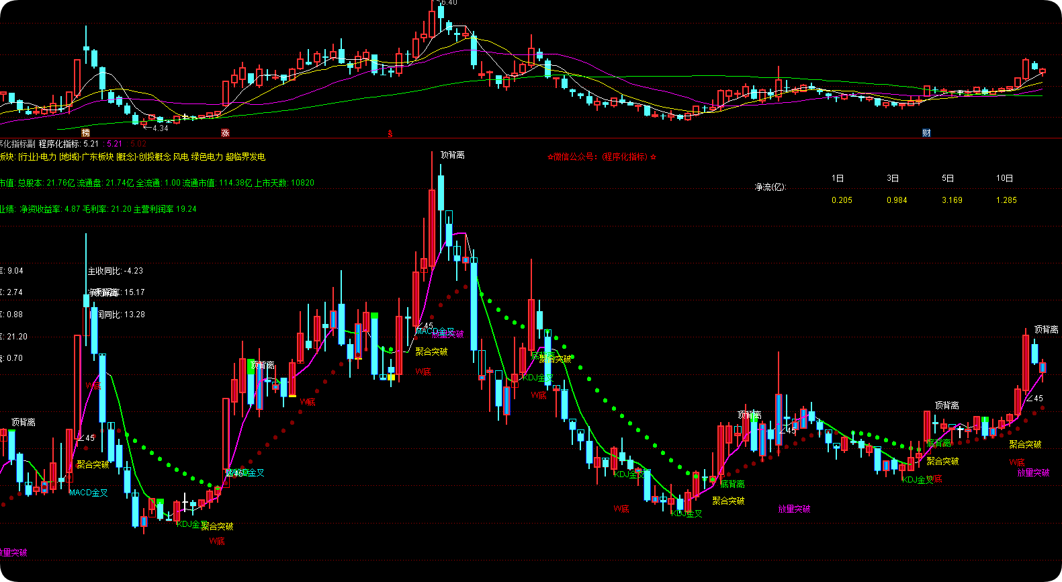Click the 21.20 value on left edge
1062x582 pixels.
17,337
